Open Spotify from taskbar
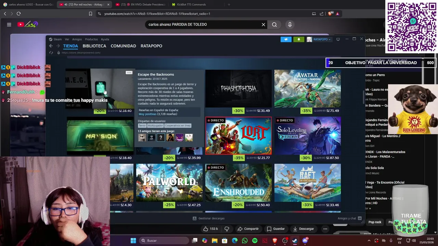Screen dimensions: 438x246 pos(255,241)
